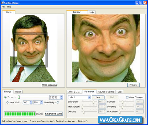
Task: Click the Preview button below the image
Action: click(x=133, y=85)
